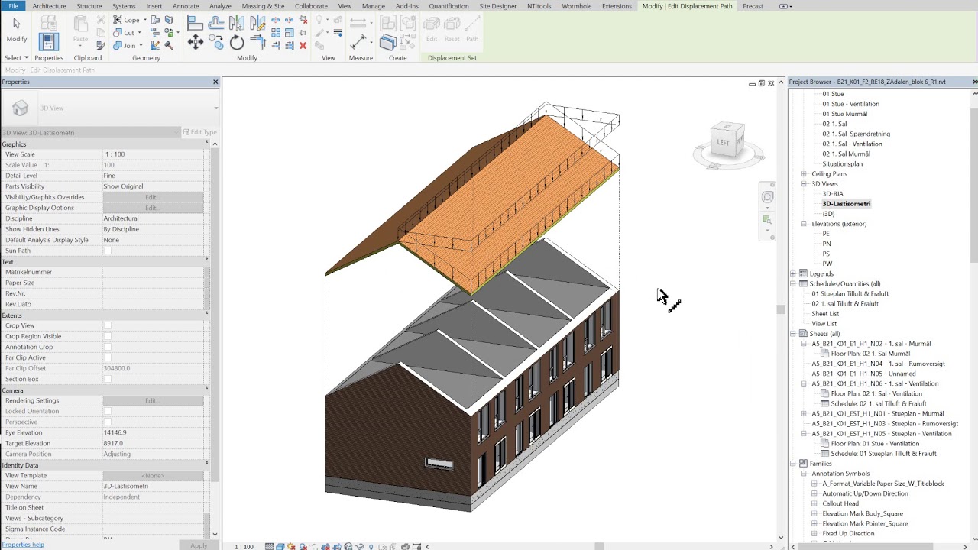Click the Split Element tool icon
978x550 pixels.
[x=276, y=21]
